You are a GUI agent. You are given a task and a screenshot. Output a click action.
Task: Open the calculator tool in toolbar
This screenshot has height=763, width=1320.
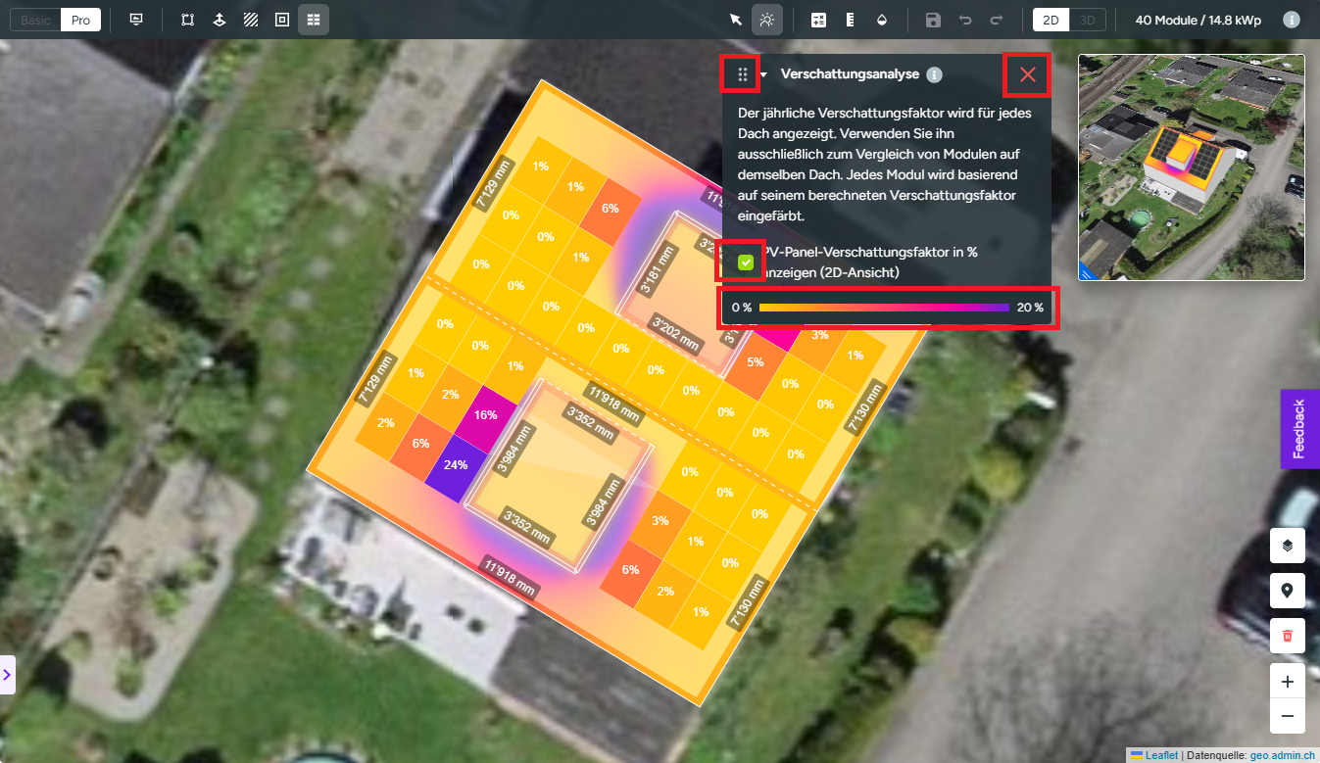[819, 20]
